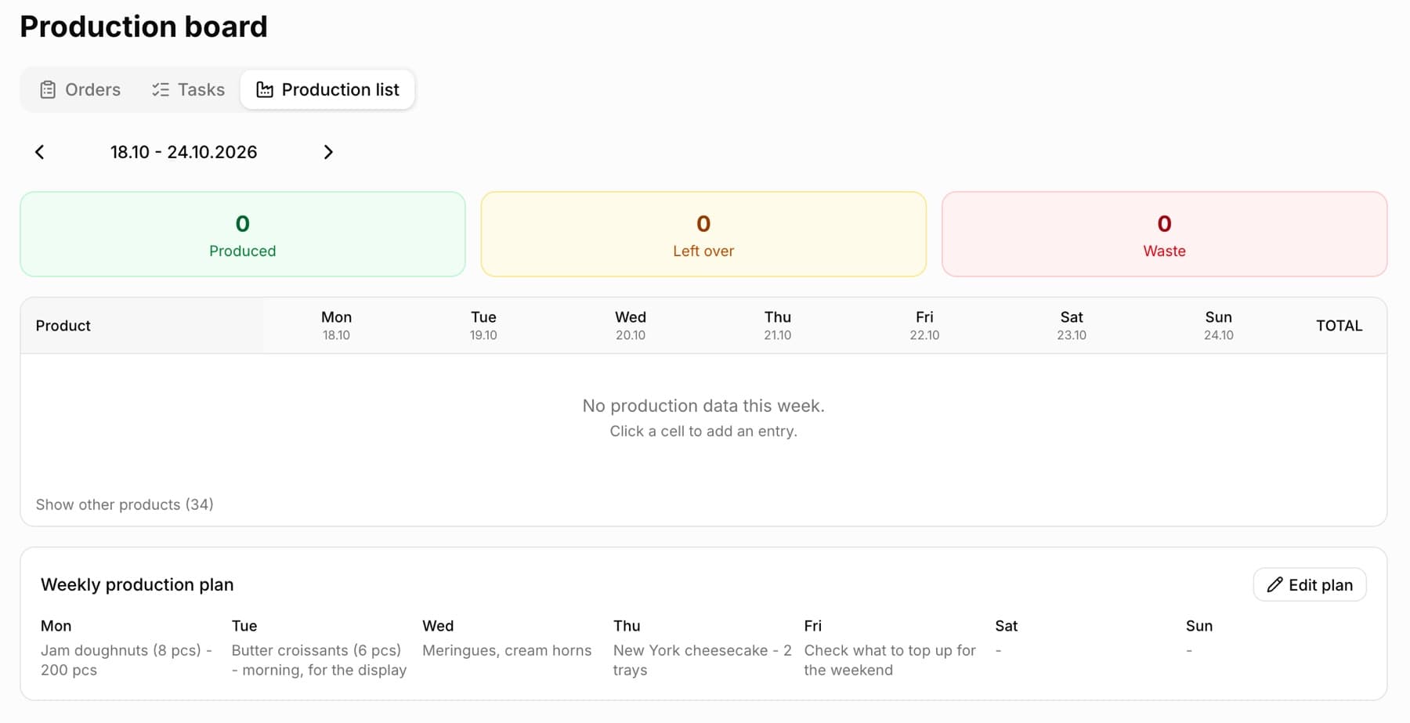
Task: Click the Sun 24.10 column header
Action: (1219, 325)
